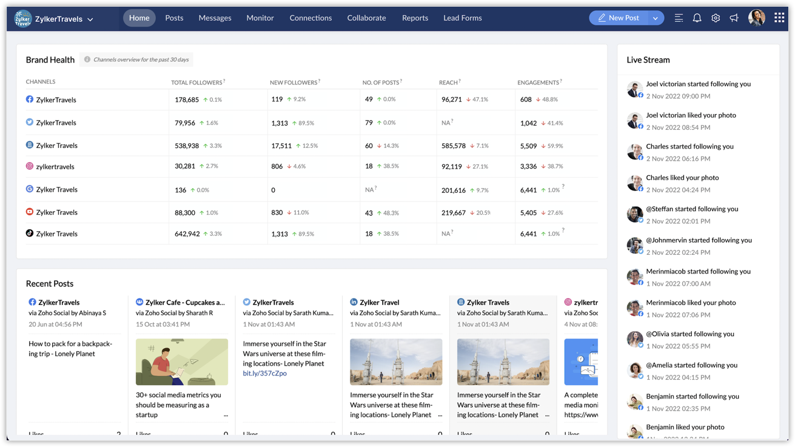This screenshot has height=447, width=795.
Task: Open the bit.ly/357cZpo link in post
Action: (265, 374)
